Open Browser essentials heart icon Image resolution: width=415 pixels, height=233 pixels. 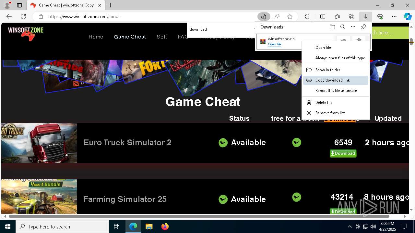pos(380,17)
